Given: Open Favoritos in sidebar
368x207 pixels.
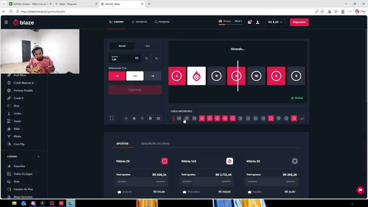Looking at the screenshot, I should tap(19, 166).
